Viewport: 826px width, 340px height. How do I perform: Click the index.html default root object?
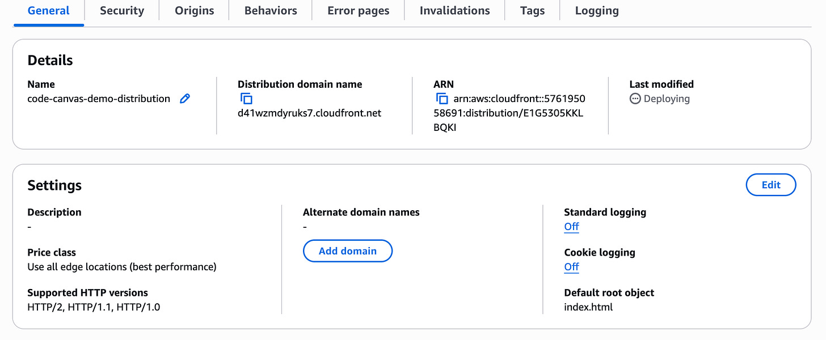588,307
